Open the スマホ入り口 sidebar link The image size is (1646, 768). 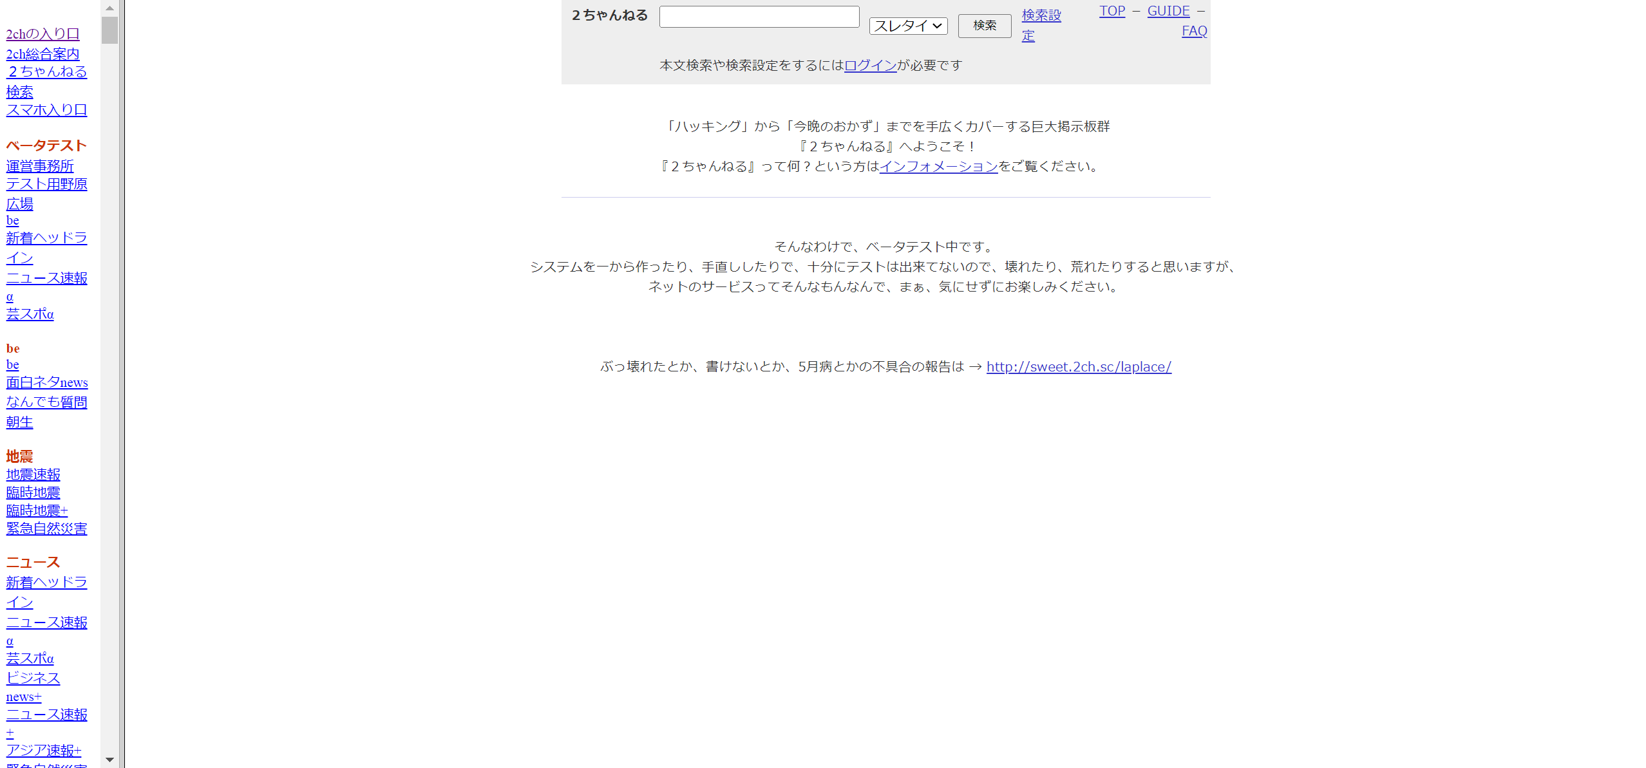[x=46, y=109]
